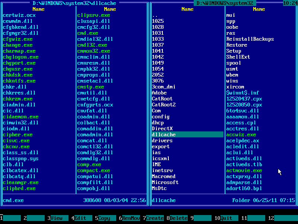Select the xircom folder
298x224 pixels.
[x=235, y=87]
